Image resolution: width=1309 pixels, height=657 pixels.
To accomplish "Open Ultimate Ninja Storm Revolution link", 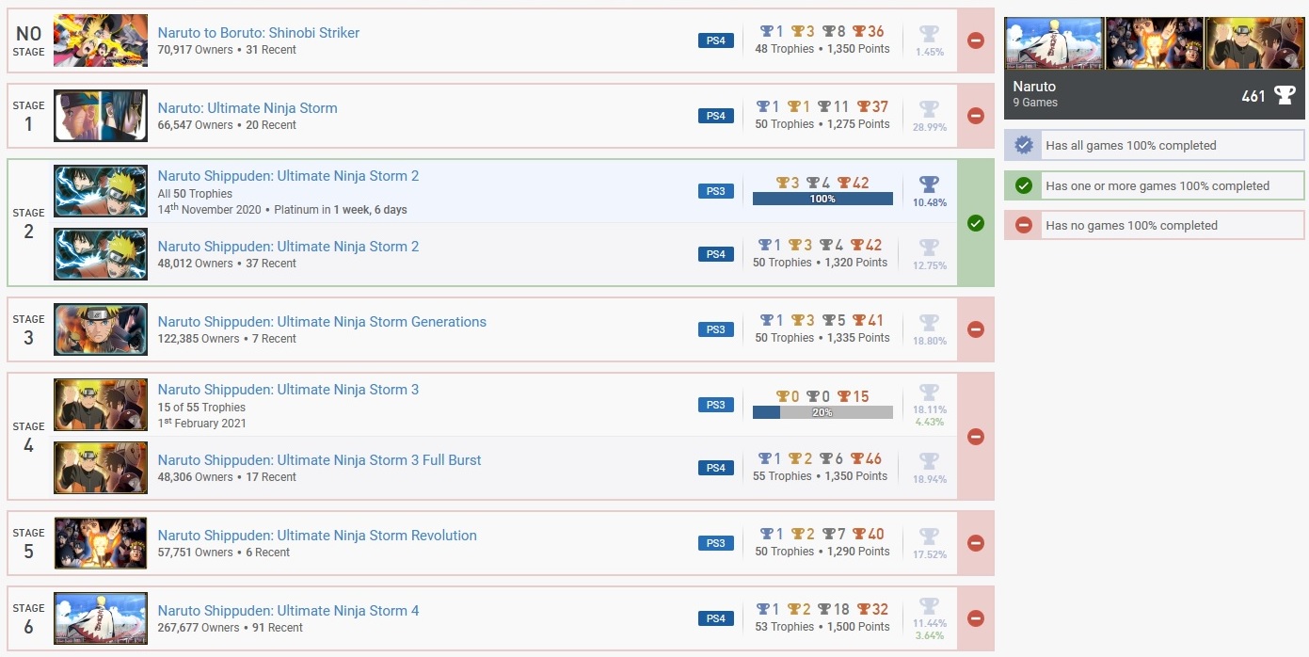I will click(317, 536).
